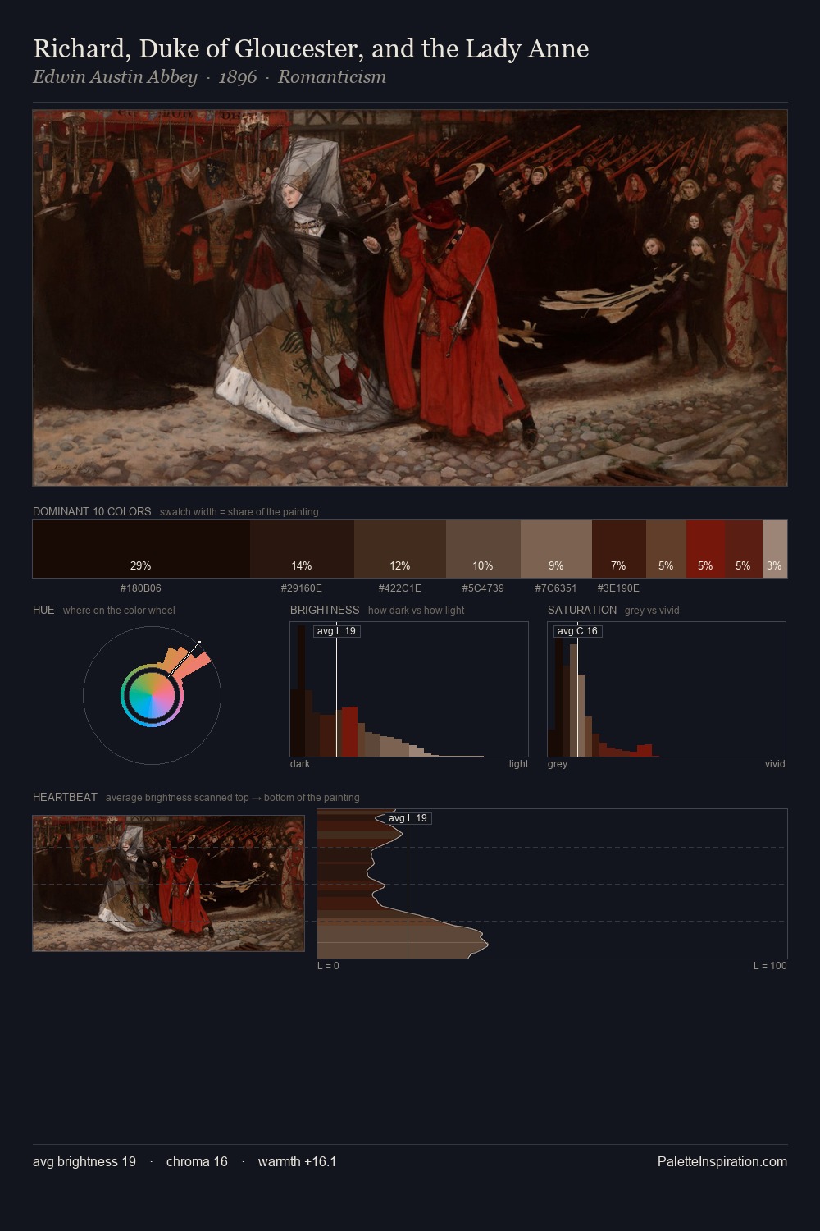Click the "DOMINANT 10 COLORS" heading
This screenshot has width=820, height=1231.
tap(92, 511)
